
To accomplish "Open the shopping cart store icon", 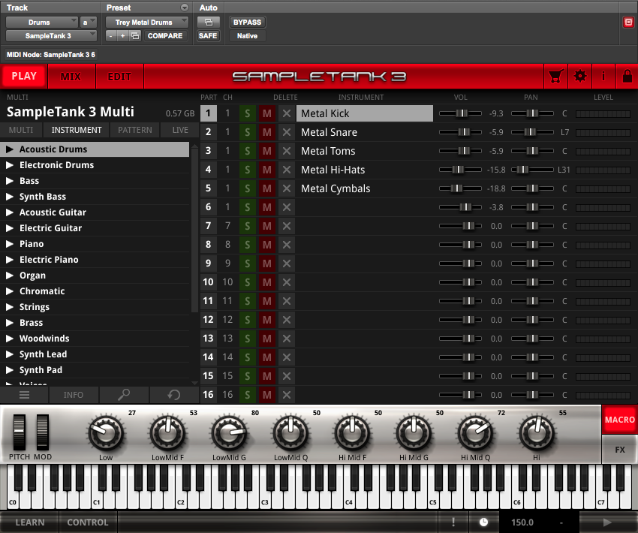I will pyautogui.click(x=555, y=77).
